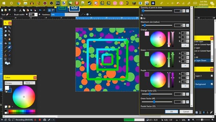This screenshot has width=216, height=122.
Task: Select the Gradient tool
Action: point(9,43)
